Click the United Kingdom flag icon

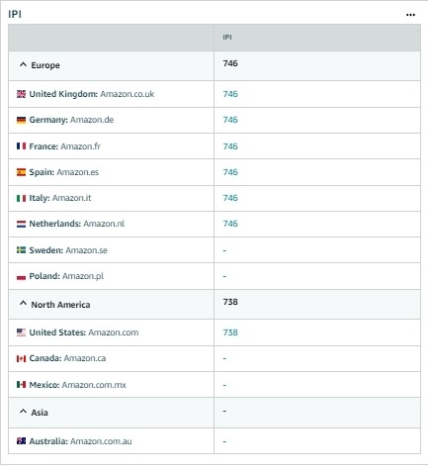pos(21,94)
